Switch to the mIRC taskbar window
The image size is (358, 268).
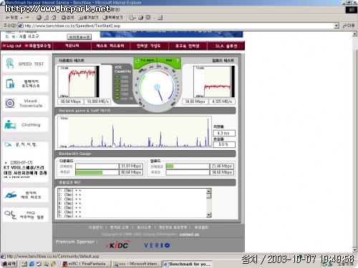[86, 264]
